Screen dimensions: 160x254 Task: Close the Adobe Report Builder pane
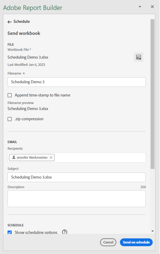152,7
